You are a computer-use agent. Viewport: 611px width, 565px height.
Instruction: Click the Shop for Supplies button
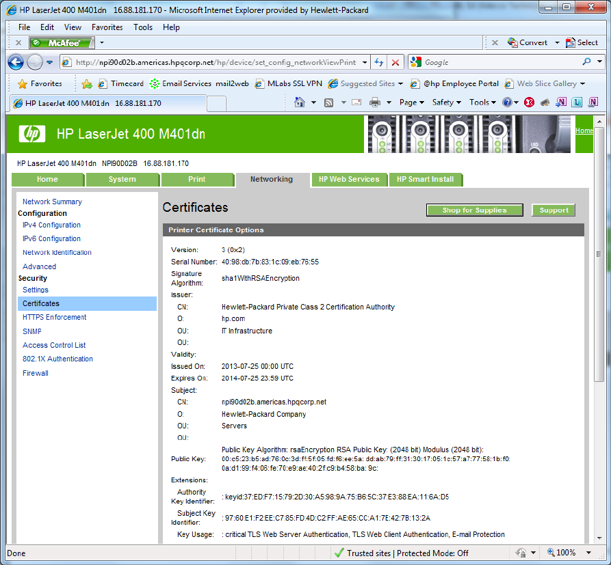(x=474, y=210)
